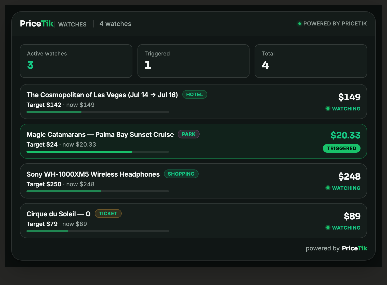This screenshot has height=285, width=387.
Task: Click the Cirque du Soleil progress bar
Action: 98,231
